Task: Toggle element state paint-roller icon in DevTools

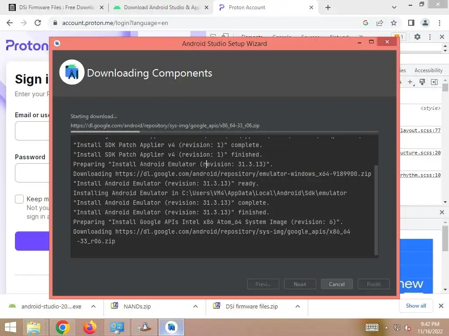Action: point(422,82)
